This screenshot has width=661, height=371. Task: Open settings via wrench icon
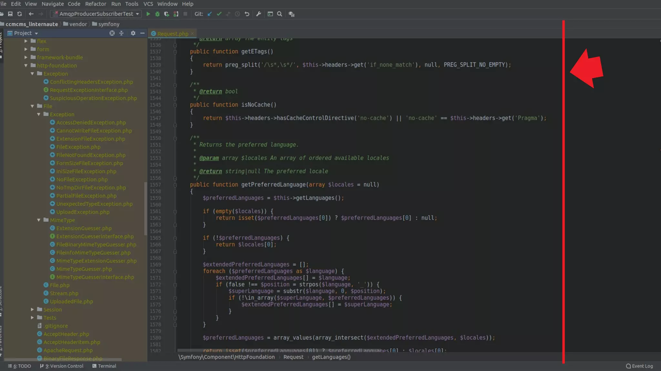pyautogui.click(x=259, y=14)
